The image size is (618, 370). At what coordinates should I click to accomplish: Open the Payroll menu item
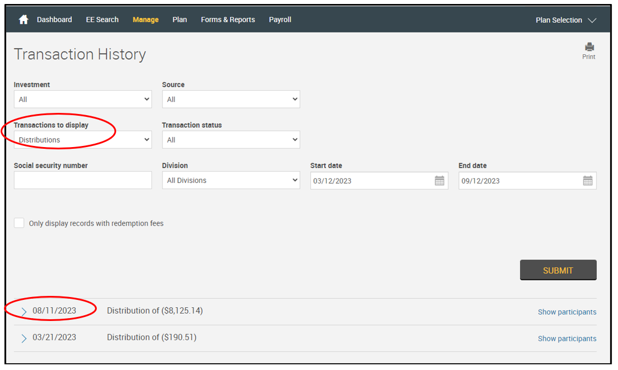pyautogui.click(x=280, y=20)
